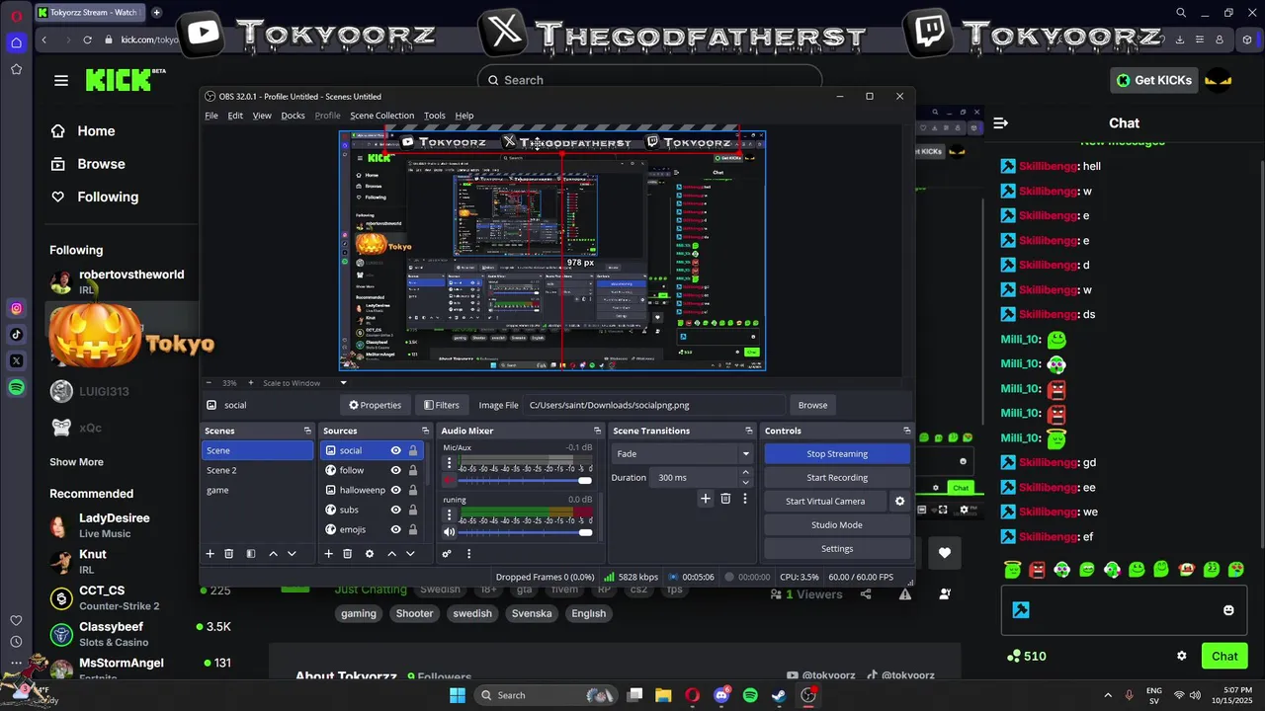Move scene up in Scenes panel
This screenshot has height=711, width=1265.
[x=274, y=554]
